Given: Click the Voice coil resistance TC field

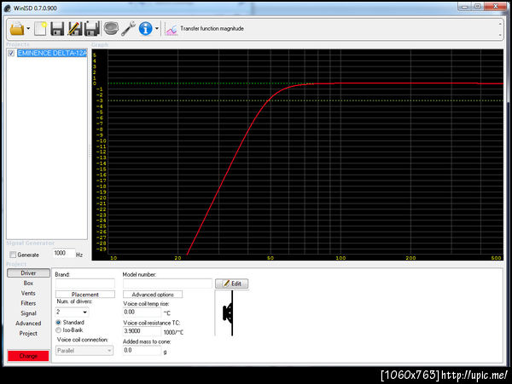Looking at the screenshot, I should coord(143,331).
